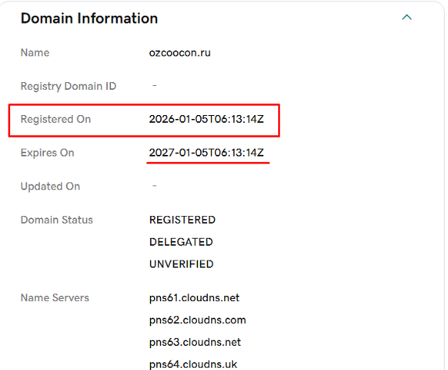Collapse the Domain Information section chevron

point(407,18)
